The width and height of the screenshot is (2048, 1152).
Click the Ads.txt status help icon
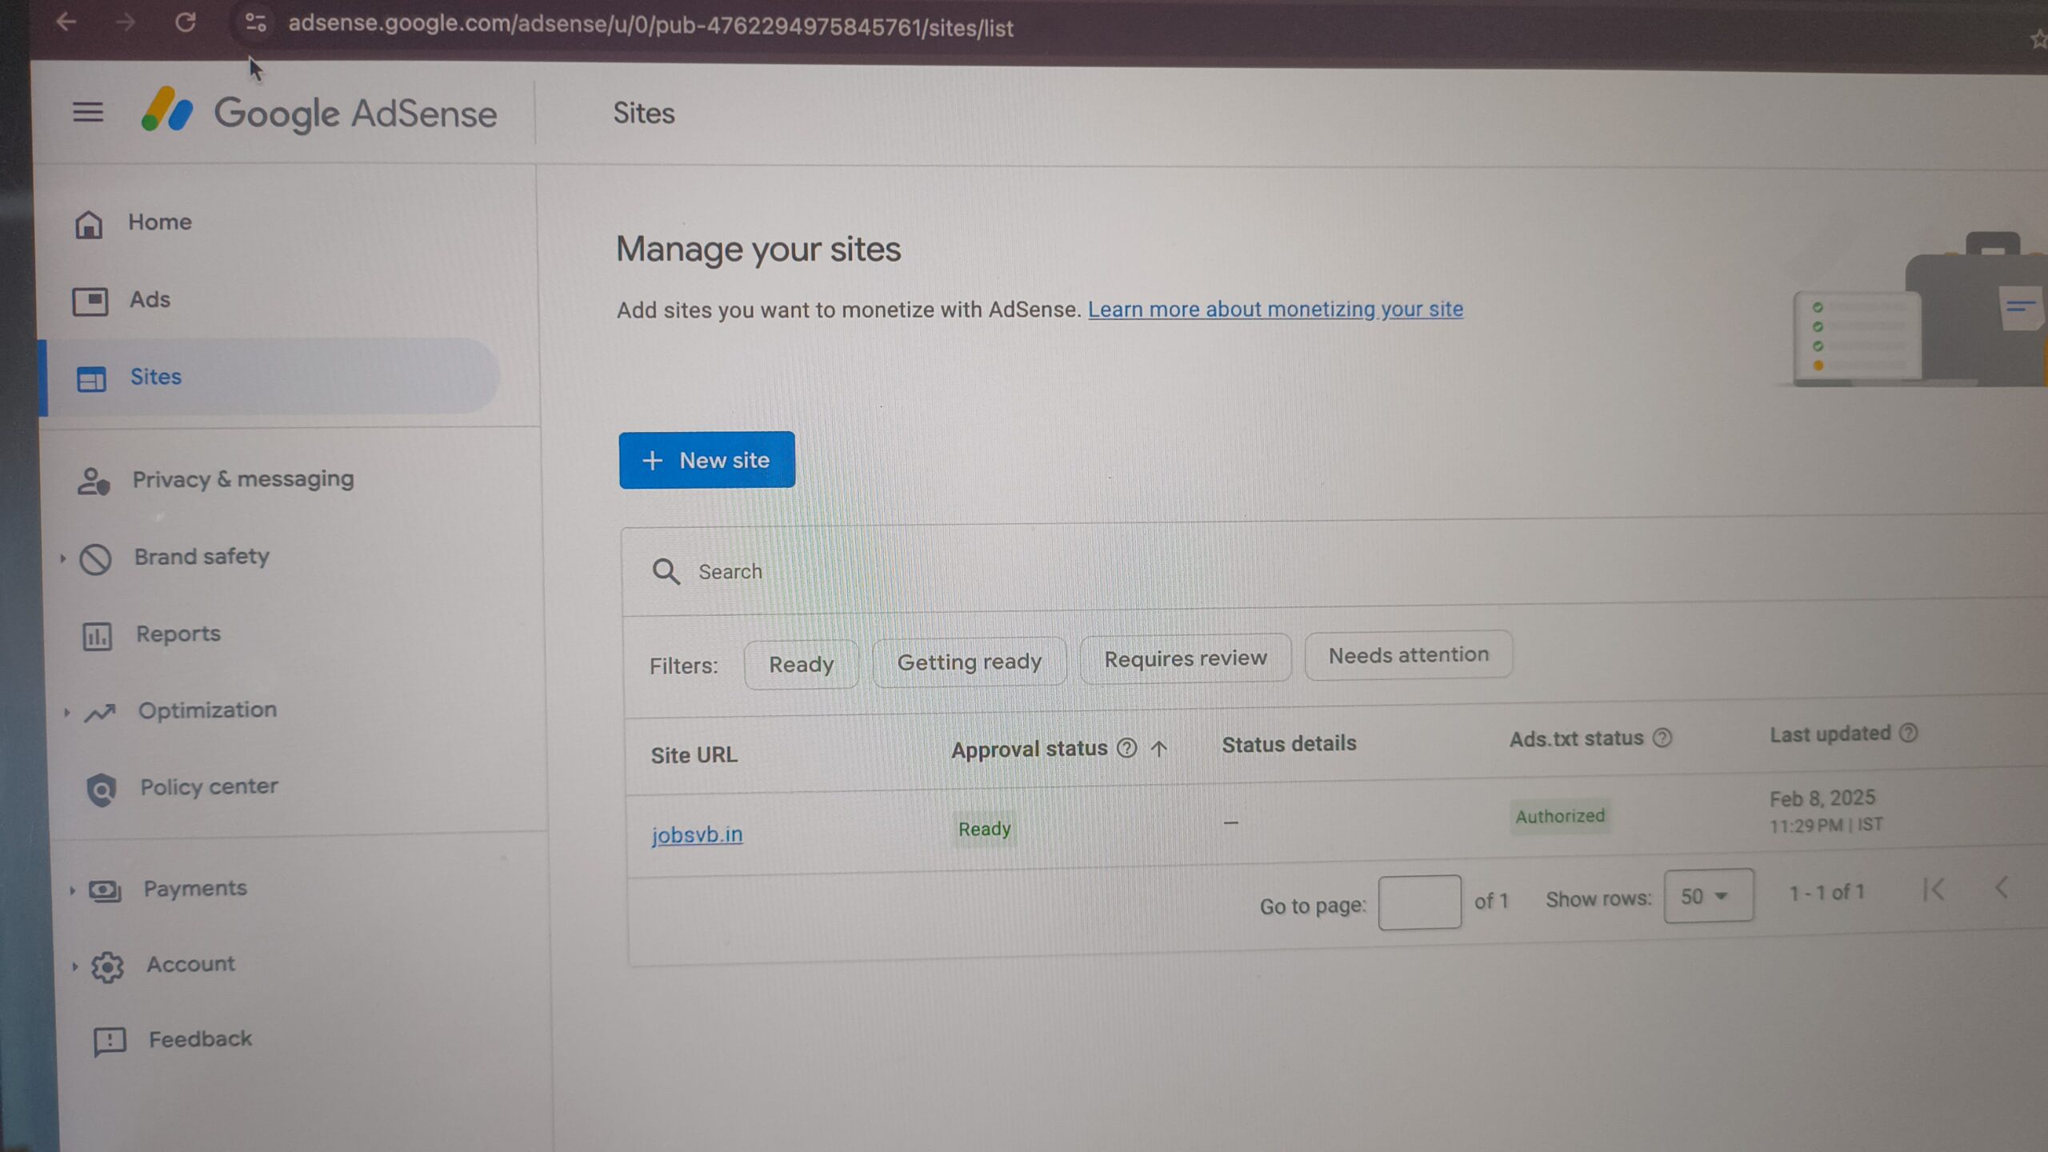[1662, 738]
